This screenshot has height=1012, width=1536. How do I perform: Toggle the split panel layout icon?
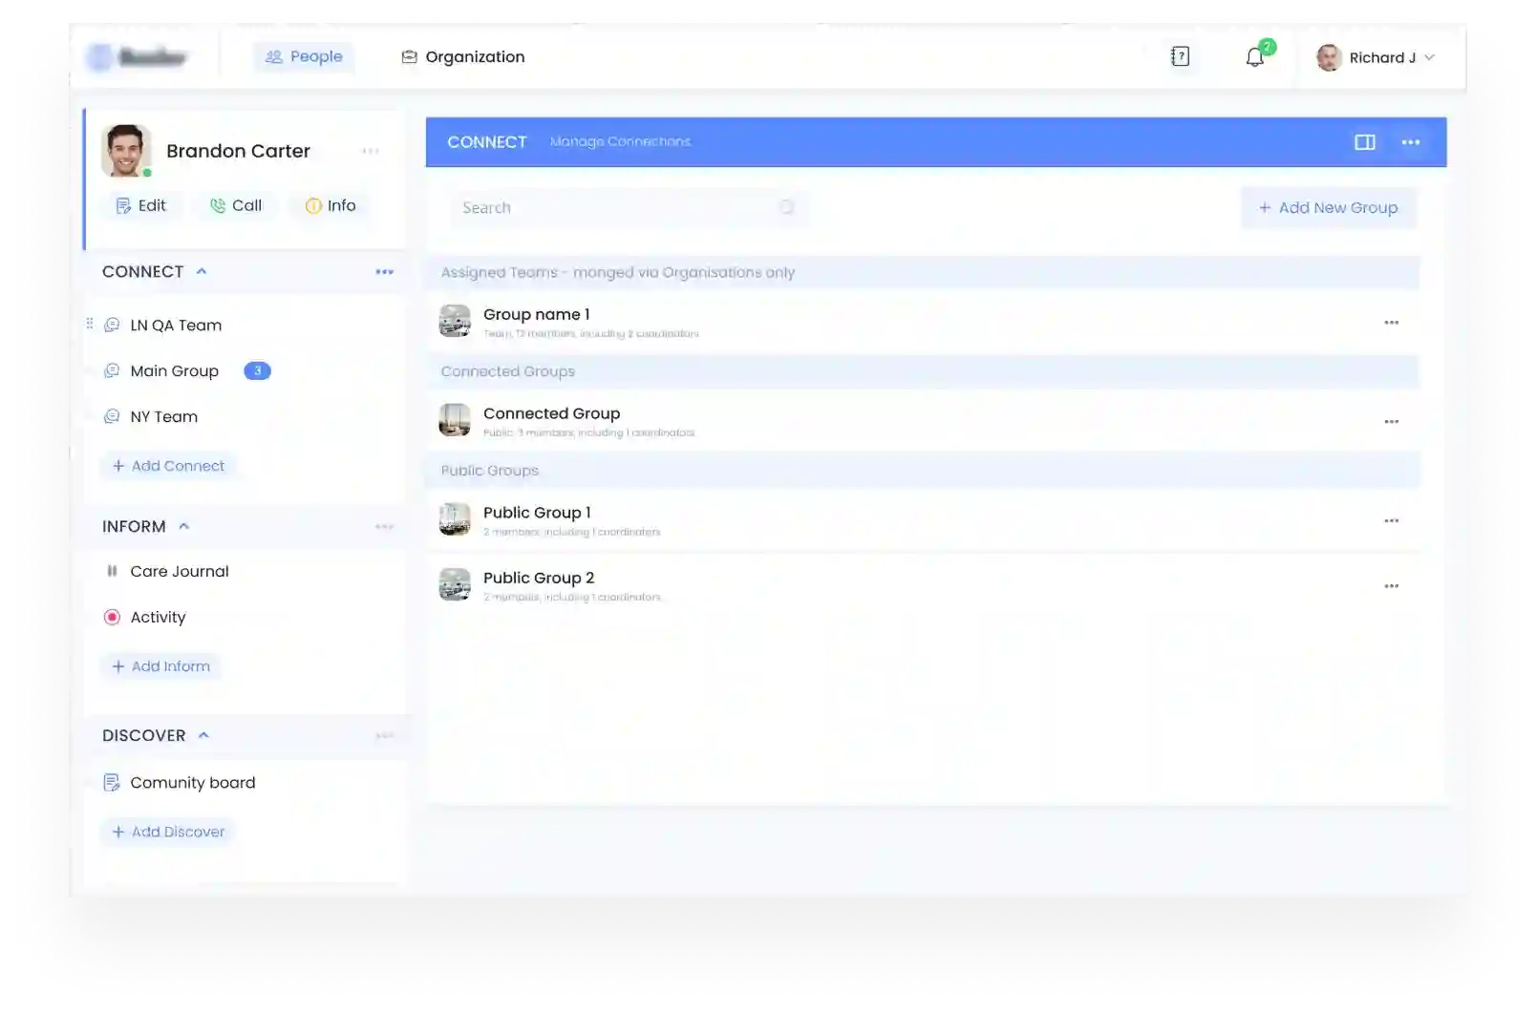click(1364, 141)
